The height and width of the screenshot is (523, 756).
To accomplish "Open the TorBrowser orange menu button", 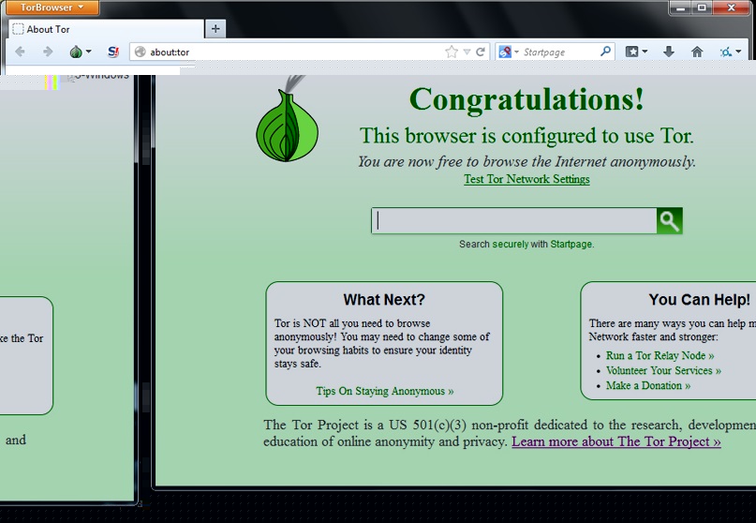I will click(52, 7).
